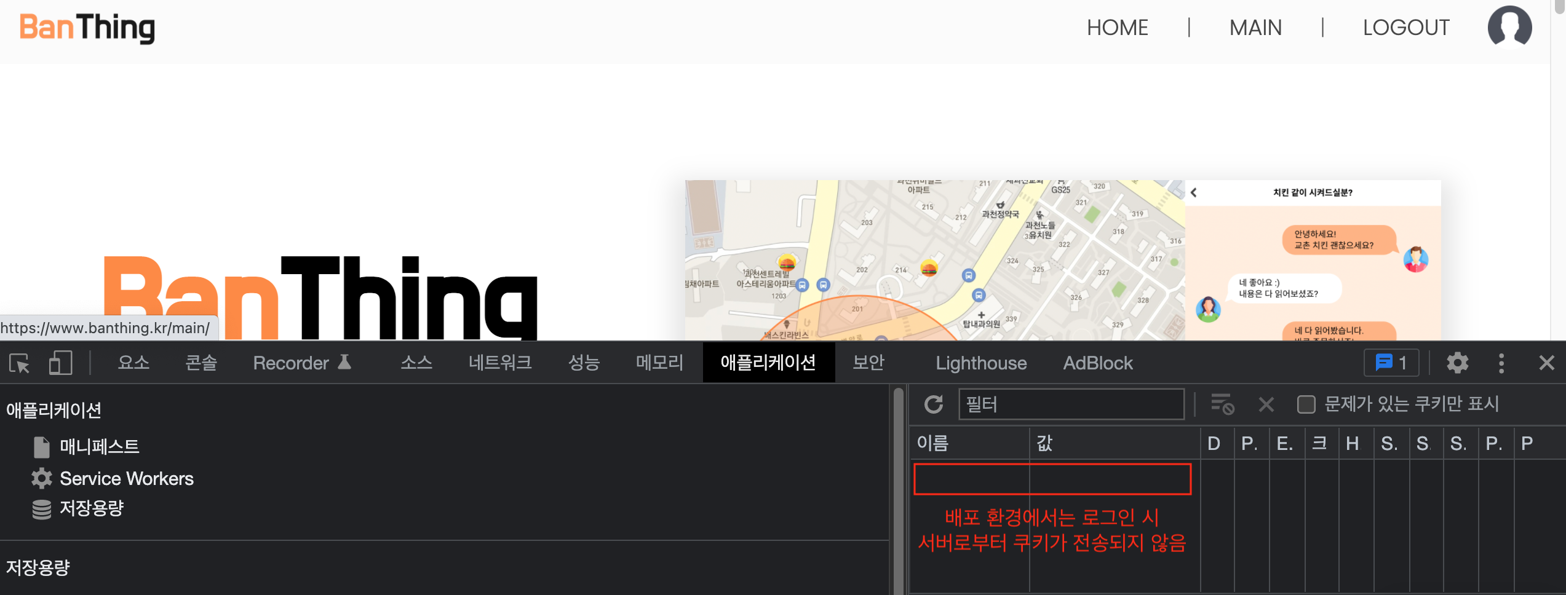Open the issues counter badge
The width and height of the screenshot is (1566, 595).
[1391, 363]
